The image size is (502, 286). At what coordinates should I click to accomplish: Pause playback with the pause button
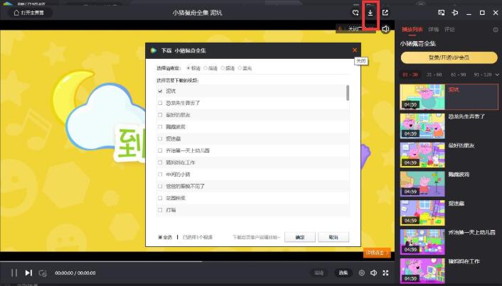pyautogui.click(x=14, y=273)
